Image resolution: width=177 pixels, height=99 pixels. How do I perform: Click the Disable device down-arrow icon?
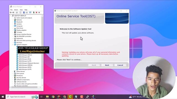point(39,12)
